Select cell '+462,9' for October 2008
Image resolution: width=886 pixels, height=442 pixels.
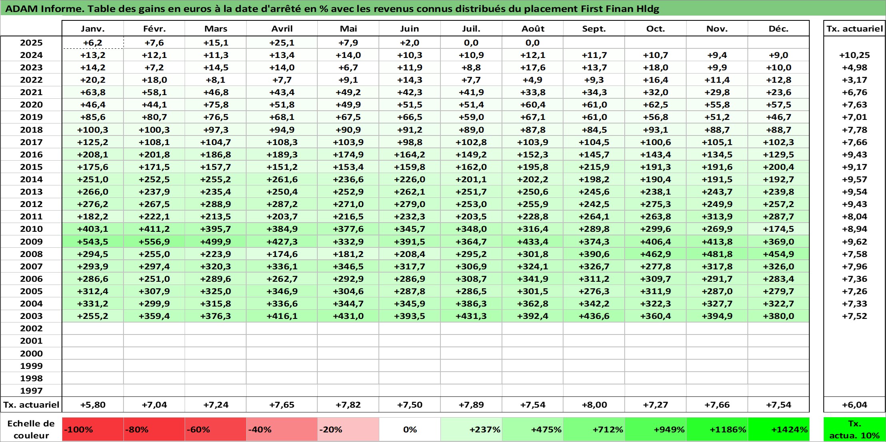[655, 254]
